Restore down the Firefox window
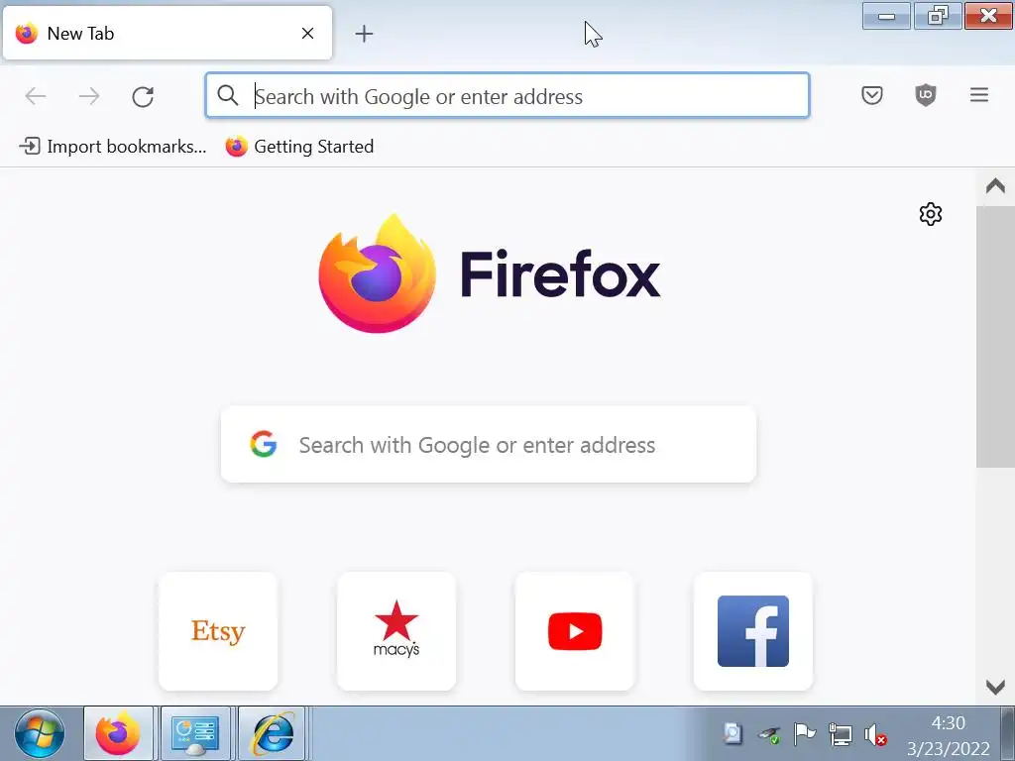 (938, 16)
